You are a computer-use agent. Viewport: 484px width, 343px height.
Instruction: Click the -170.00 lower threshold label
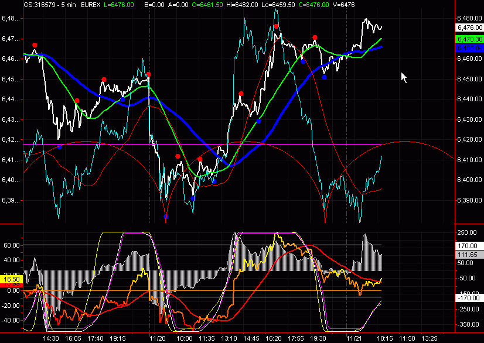467,298
